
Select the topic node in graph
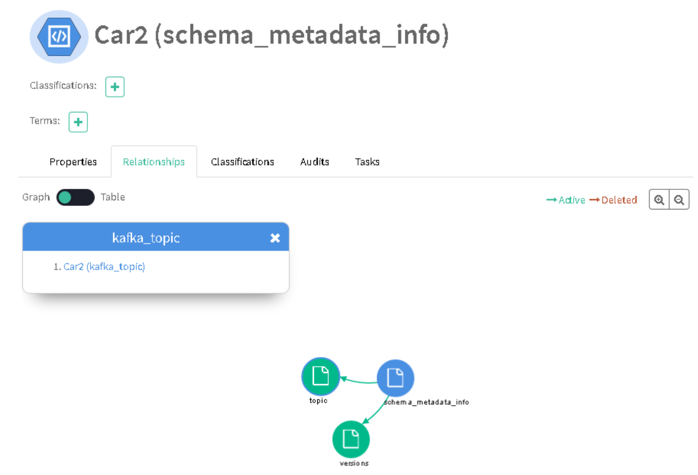click(320, 376)
